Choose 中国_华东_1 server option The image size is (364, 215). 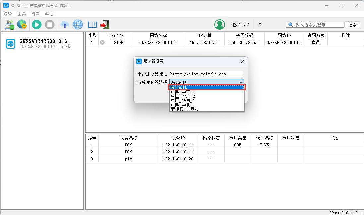click(207, 92)
